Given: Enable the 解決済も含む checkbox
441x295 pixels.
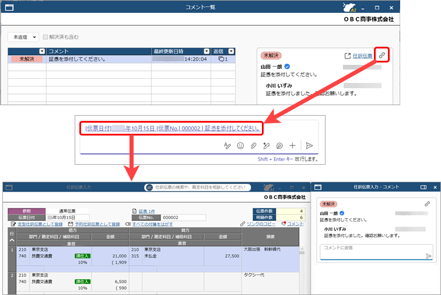Looking at the screenshot, I should click(x=45, y=37).
